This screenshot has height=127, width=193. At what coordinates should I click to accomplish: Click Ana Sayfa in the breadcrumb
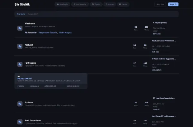point(21,14)
